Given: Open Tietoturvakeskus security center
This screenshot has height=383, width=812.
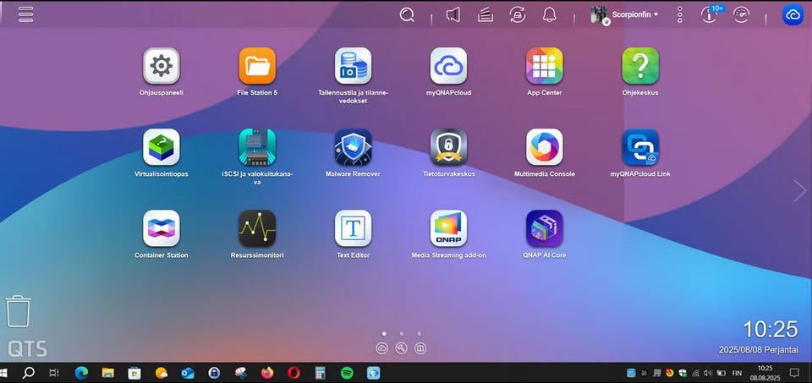Looking at the screenshot, I should coord(448,147).
